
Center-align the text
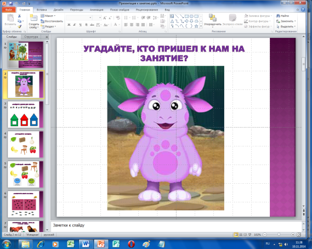[x=132, y=25]
